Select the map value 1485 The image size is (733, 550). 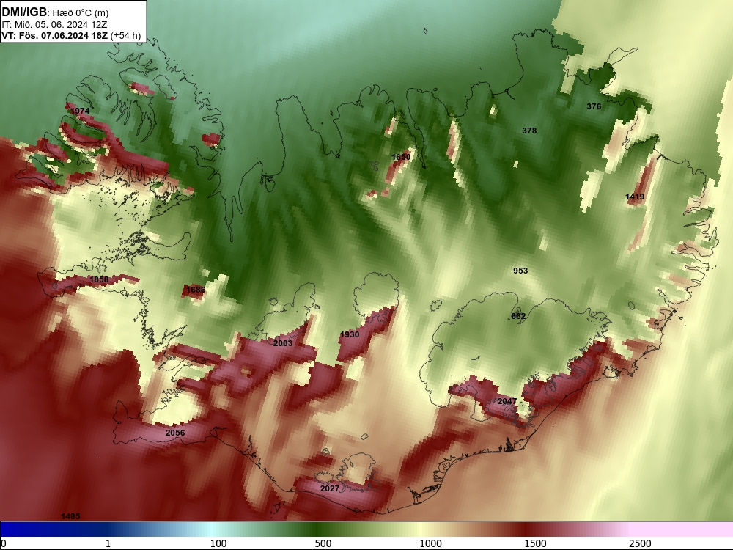pos(70,516)
